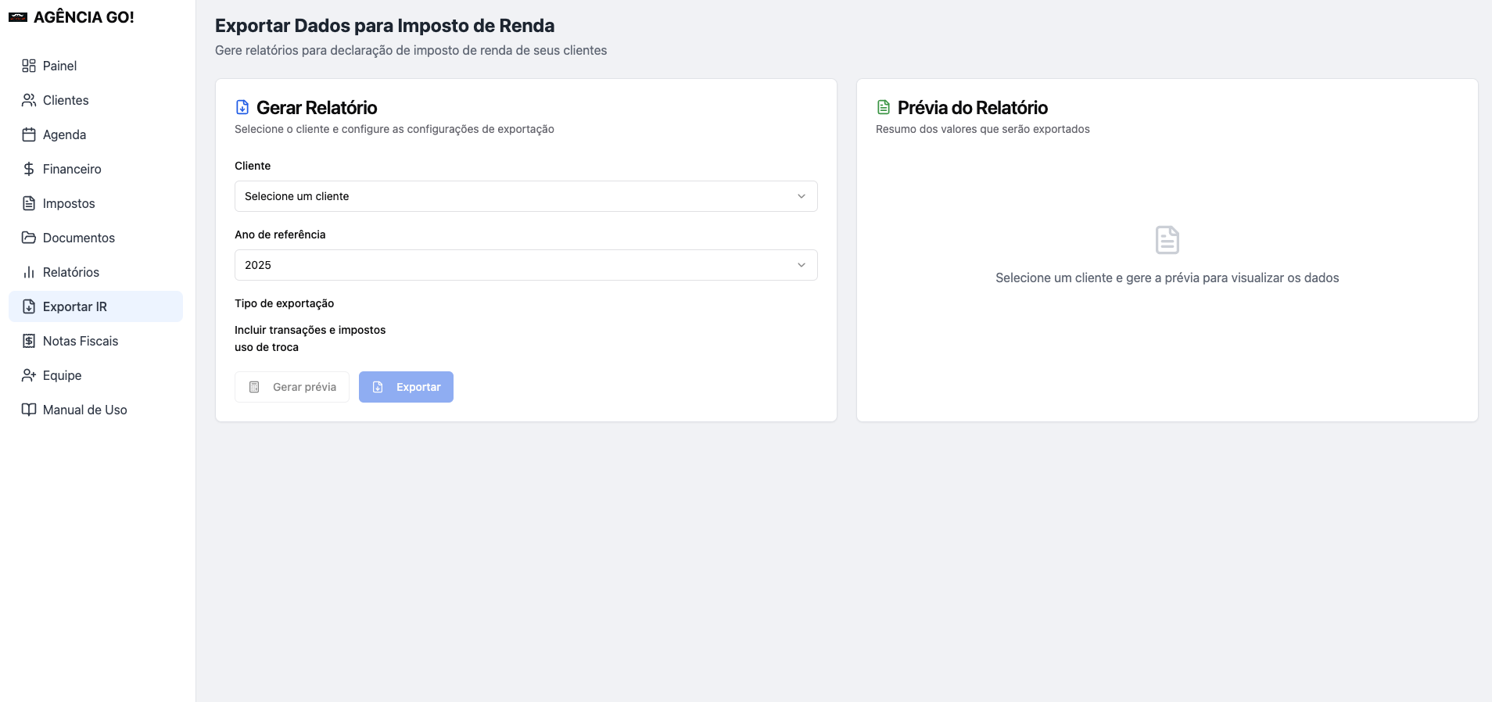1492x702 pixels.
Task: Click the Gerar prévia button
Action: 292,387
